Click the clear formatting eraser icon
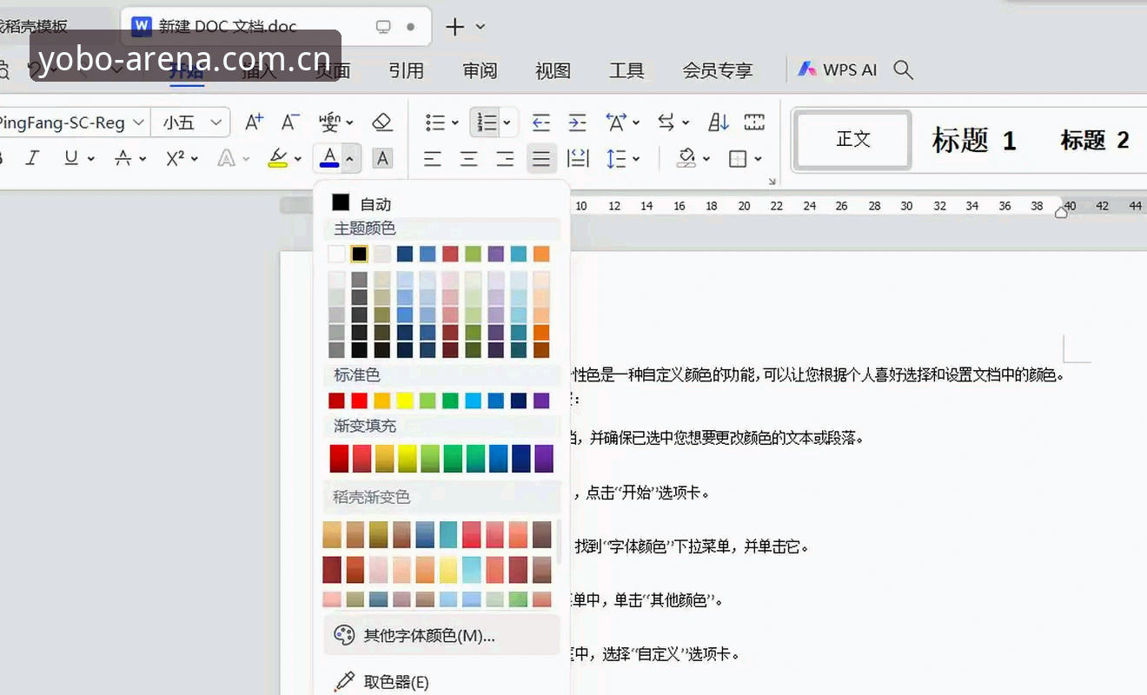The width and height of the screenshot is (1147, 695). pyautogui.click(x=382, y=122)
